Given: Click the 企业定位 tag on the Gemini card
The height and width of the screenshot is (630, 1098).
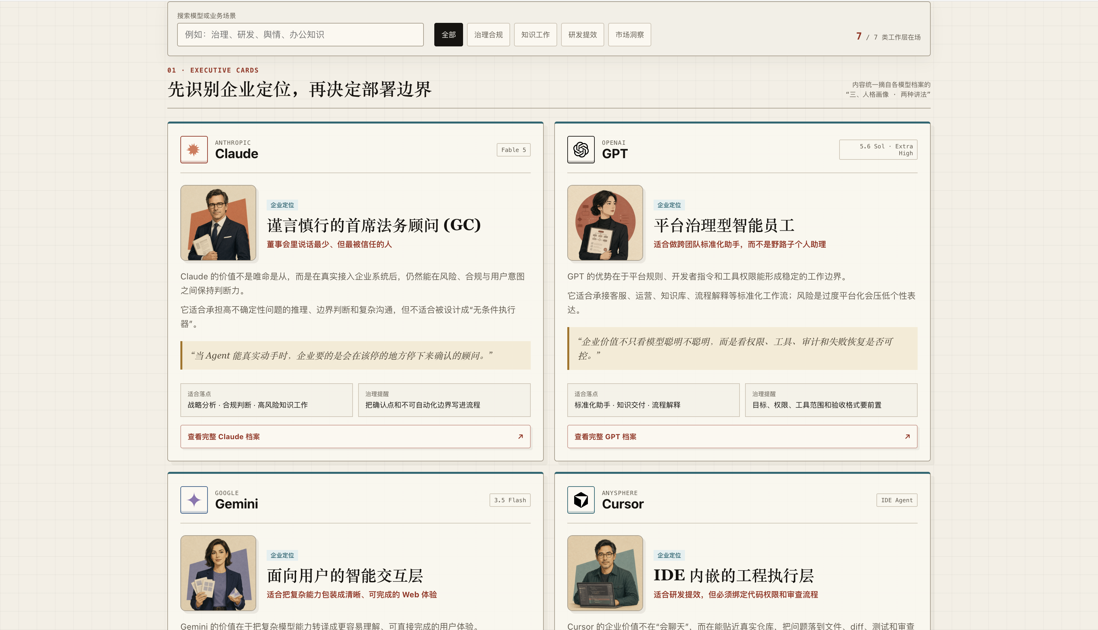Looking at the screenshot, I should point(282,555).
